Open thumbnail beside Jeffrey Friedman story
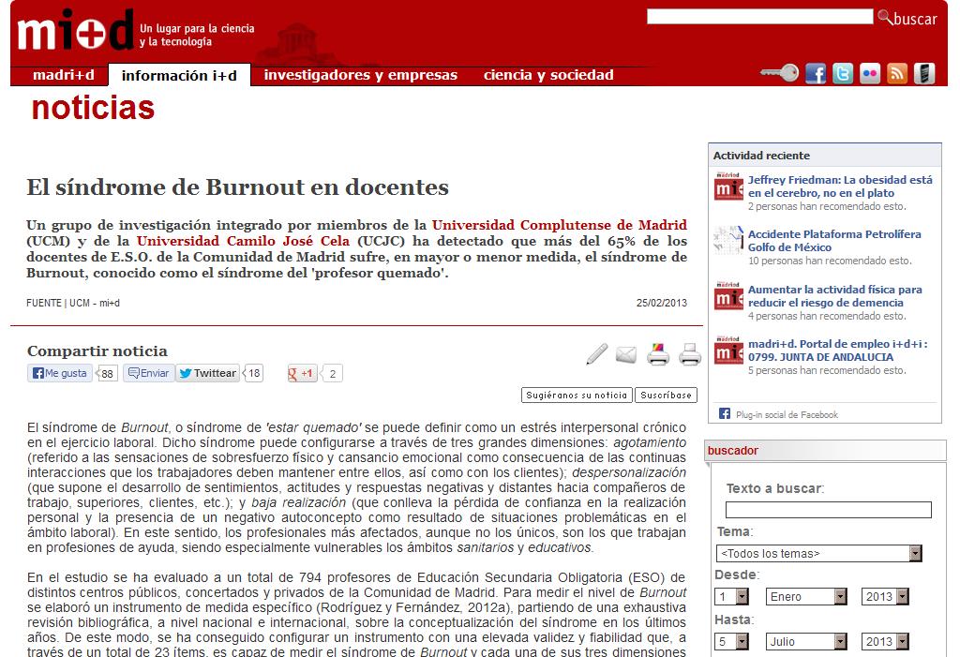The image size is (960, 657). pos(728,187)
